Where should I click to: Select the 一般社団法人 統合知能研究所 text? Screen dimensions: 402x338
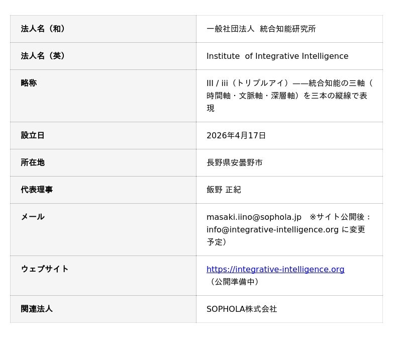(261, 29)
